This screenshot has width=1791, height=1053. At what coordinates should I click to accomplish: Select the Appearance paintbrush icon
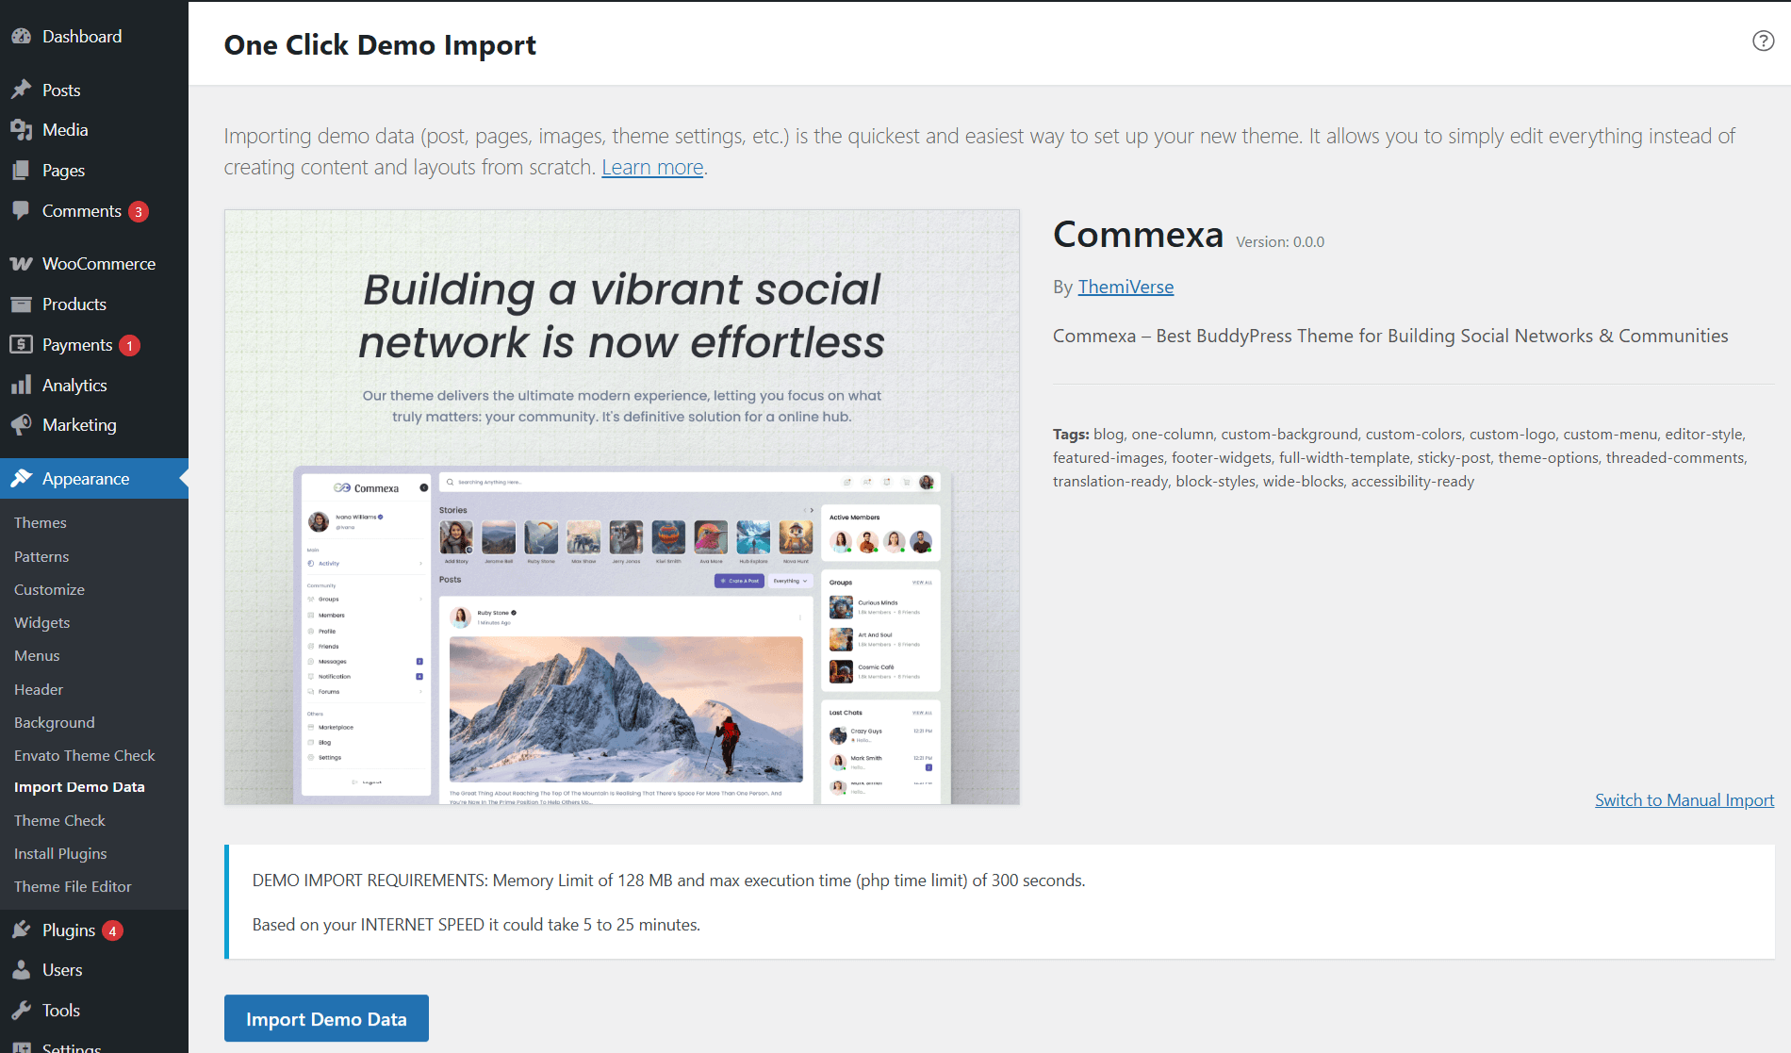point(22,478)
